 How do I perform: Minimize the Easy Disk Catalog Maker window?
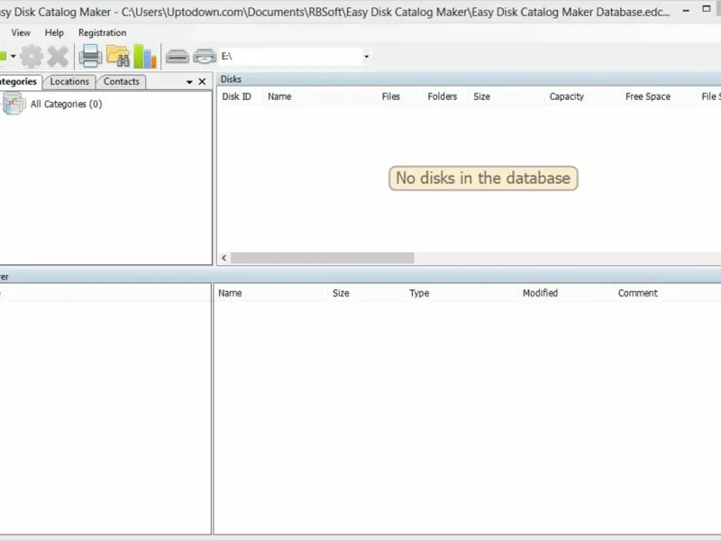click(x=686, y=10)
